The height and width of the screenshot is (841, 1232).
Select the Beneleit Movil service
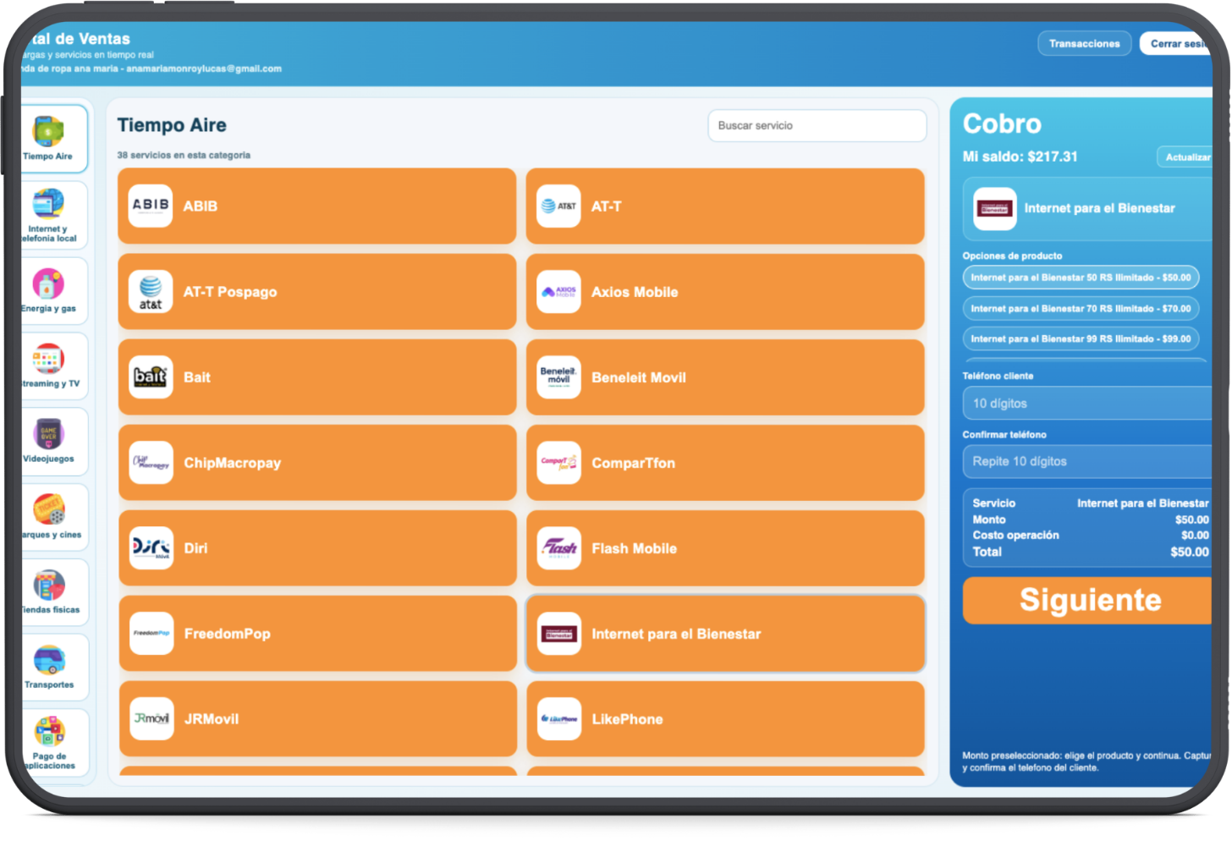pyautogui.click(x=725, y=377)
